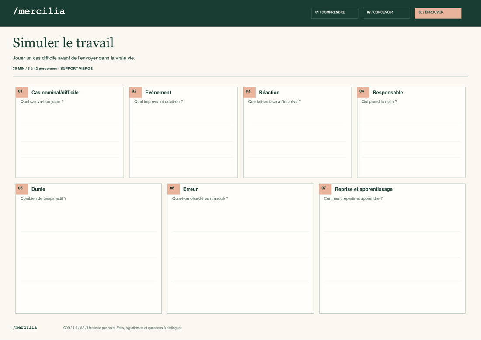Click the prompt 'Qu'a-t-on détecté ou manqué ?'
The image size is (481, 340).
(x=200, y=198)
